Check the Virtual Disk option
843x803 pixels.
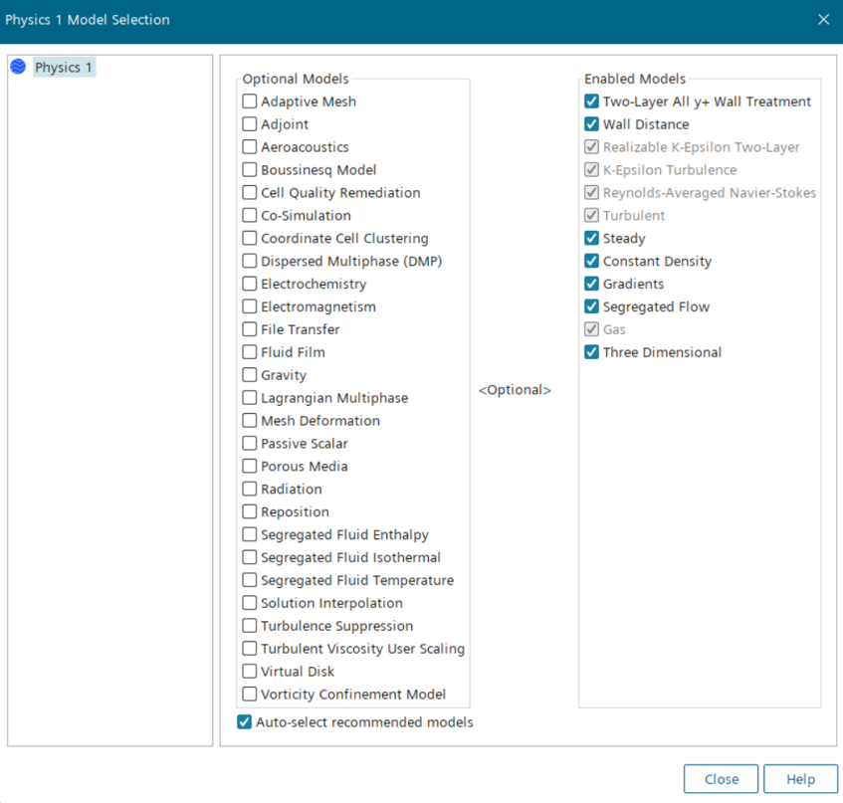250,672
